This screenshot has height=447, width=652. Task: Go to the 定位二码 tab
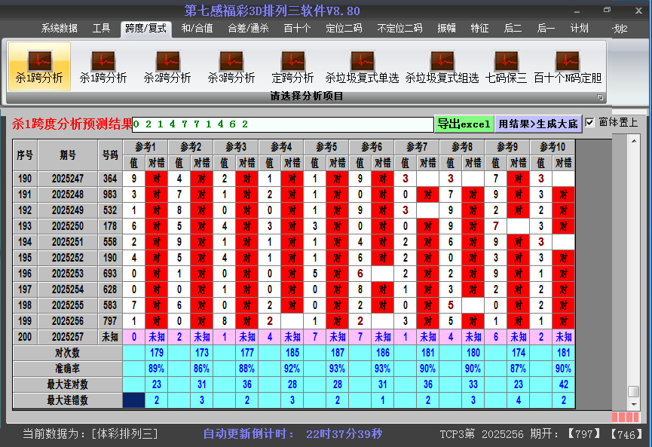coord(344,29)
